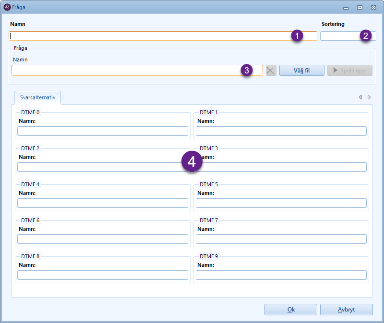Click the DTMF 2 Namn field

coord(103,167)
